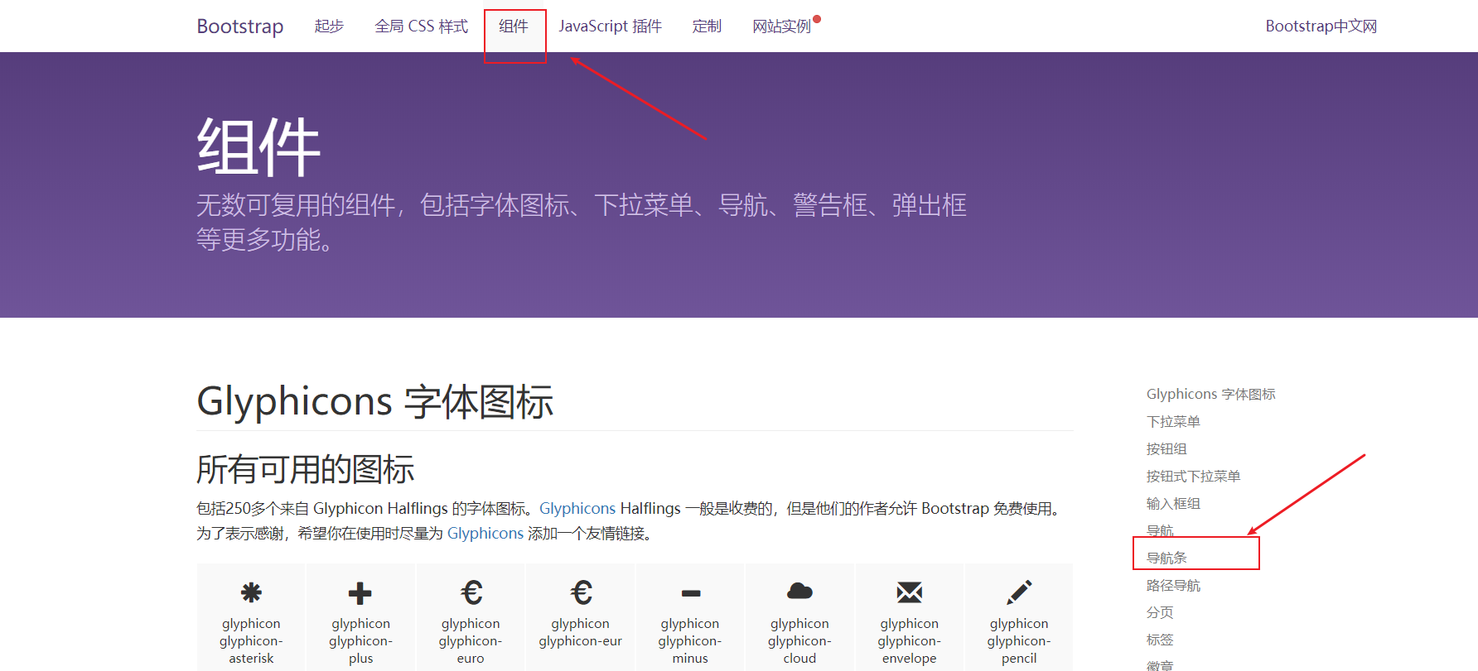Visit the Bootstrap中文网 link
This screenshot has height=671, width=1478.
pyautogui.click(x=1321, y=26)
